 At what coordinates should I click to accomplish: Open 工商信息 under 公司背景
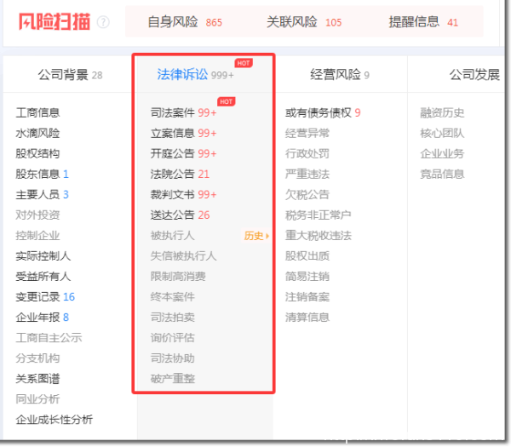coord(37,112)
